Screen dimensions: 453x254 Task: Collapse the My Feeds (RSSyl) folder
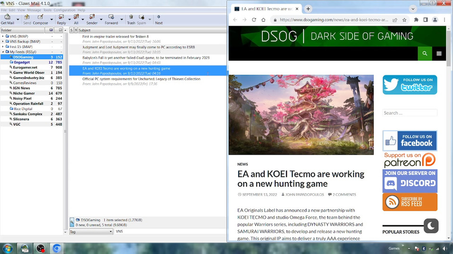coord(3,52)
